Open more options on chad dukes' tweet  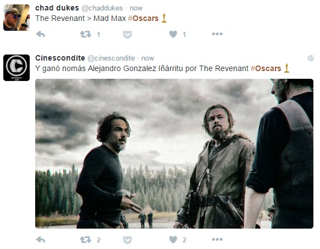pos(217,34)
